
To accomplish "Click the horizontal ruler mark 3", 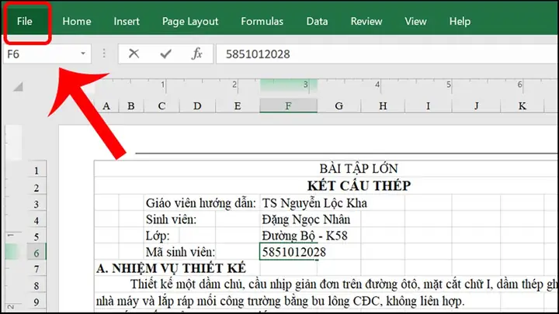I will point(306,85).
